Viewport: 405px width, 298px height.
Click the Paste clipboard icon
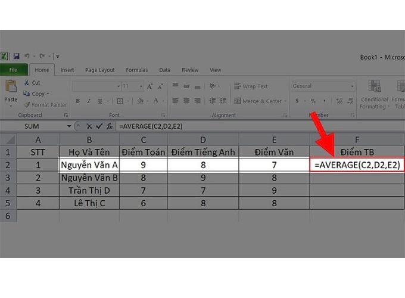11,86
